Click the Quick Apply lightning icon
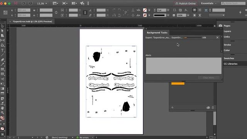Screen dimensions: 247x139 pyautogui.click(x=240, y=12)
